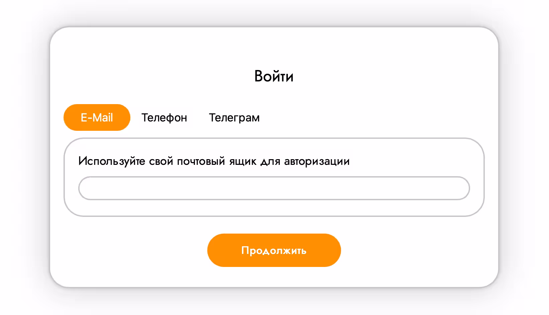The height and width of the screenshot is (315, 549).
Task: Click the Используйте свой почтовый ящик label
Action: tap(214, 161)
